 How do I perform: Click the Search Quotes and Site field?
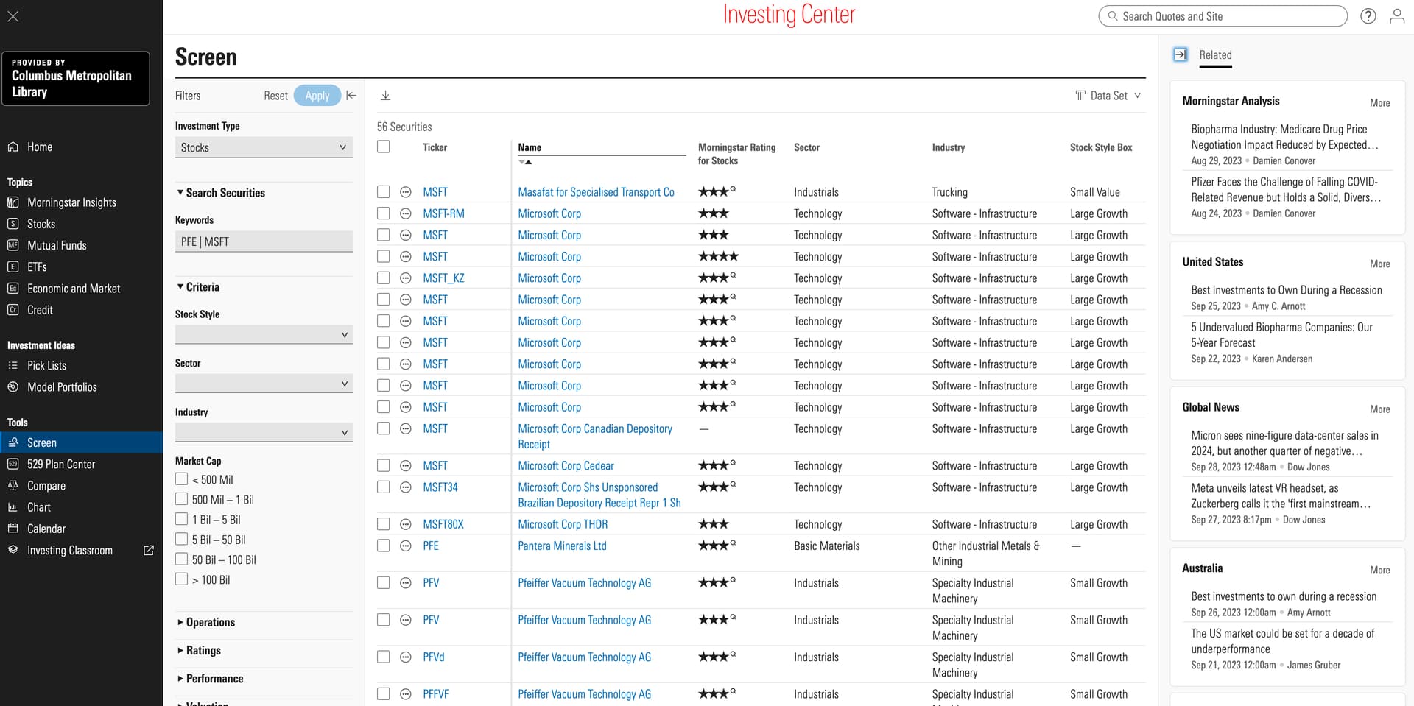pyautogui.click(x=1223, y=16)
